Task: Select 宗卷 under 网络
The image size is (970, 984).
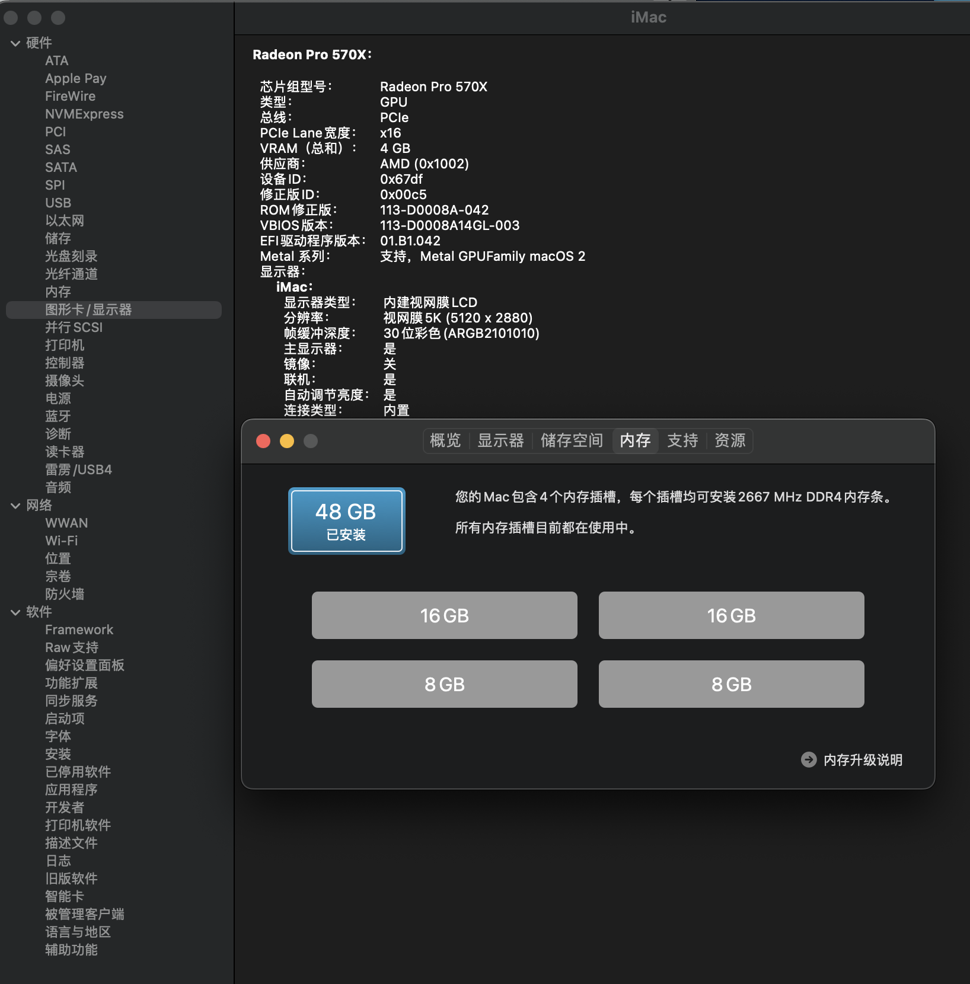Action: (x=58, y=576)
